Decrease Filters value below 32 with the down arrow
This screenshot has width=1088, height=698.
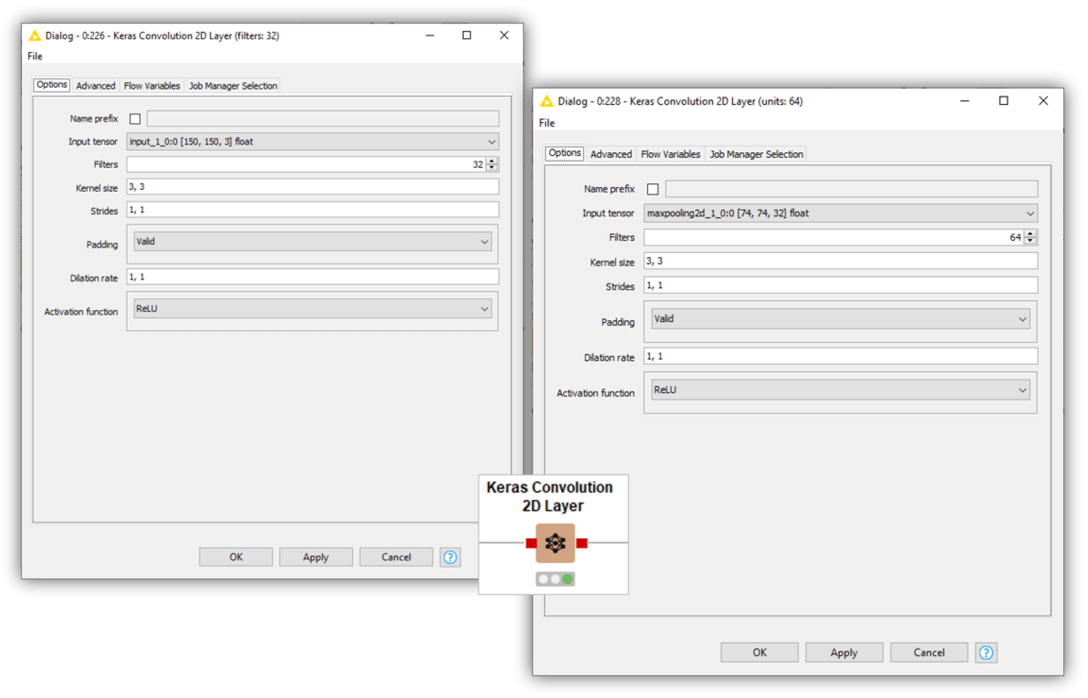tap(492, 168)
